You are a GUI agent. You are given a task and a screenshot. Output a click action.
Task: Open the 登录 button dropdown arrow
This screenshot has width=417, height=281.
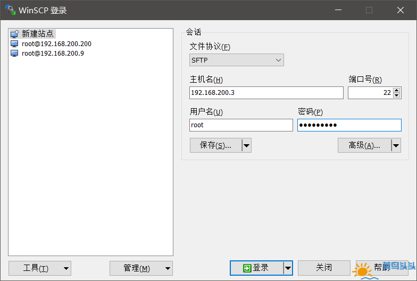pos(288,268)
